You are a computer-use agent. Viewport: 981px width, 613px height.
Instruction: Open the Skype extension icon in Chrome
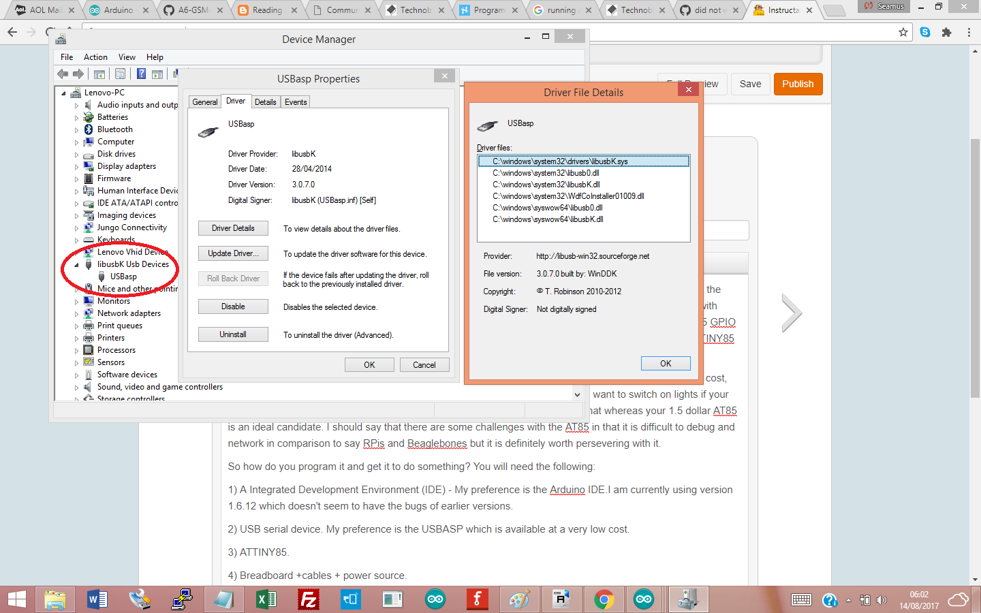pos(925,32)
